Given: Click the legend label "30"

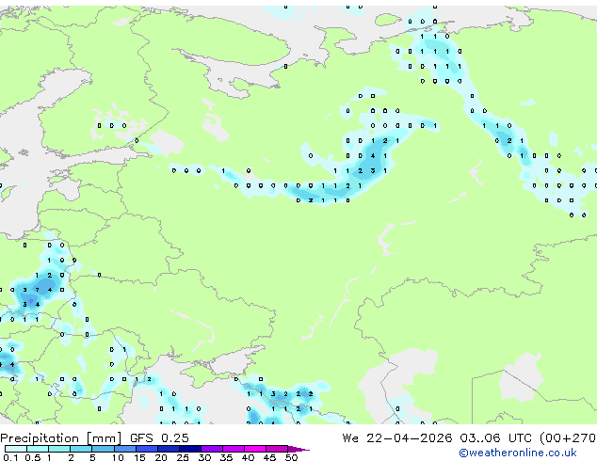Looking at the screenshot, I should click(x=204, y=457).
